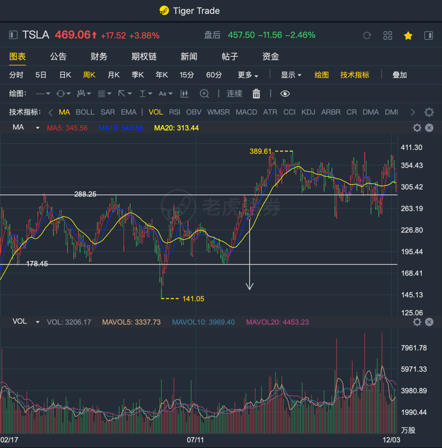Open the arrow tool dropdown
442x448 pixels.
(125, 93)
